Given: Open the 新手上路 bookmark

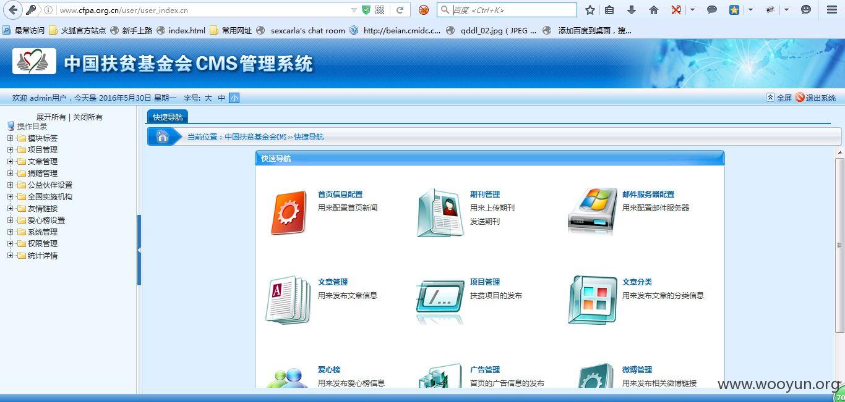Looking at the screenshot, I should [131, 30].
